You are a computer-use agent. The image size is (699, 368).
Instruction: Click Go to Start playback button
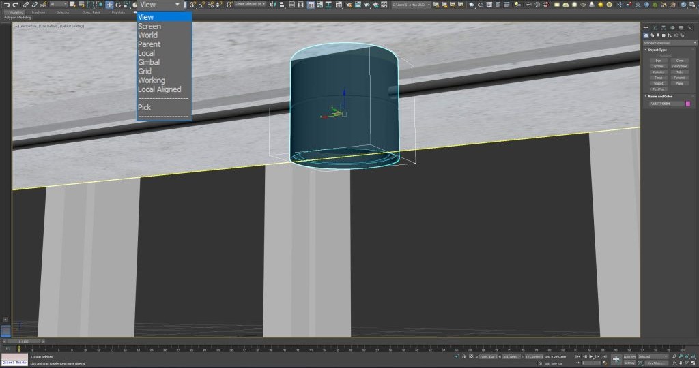point(577,356)
